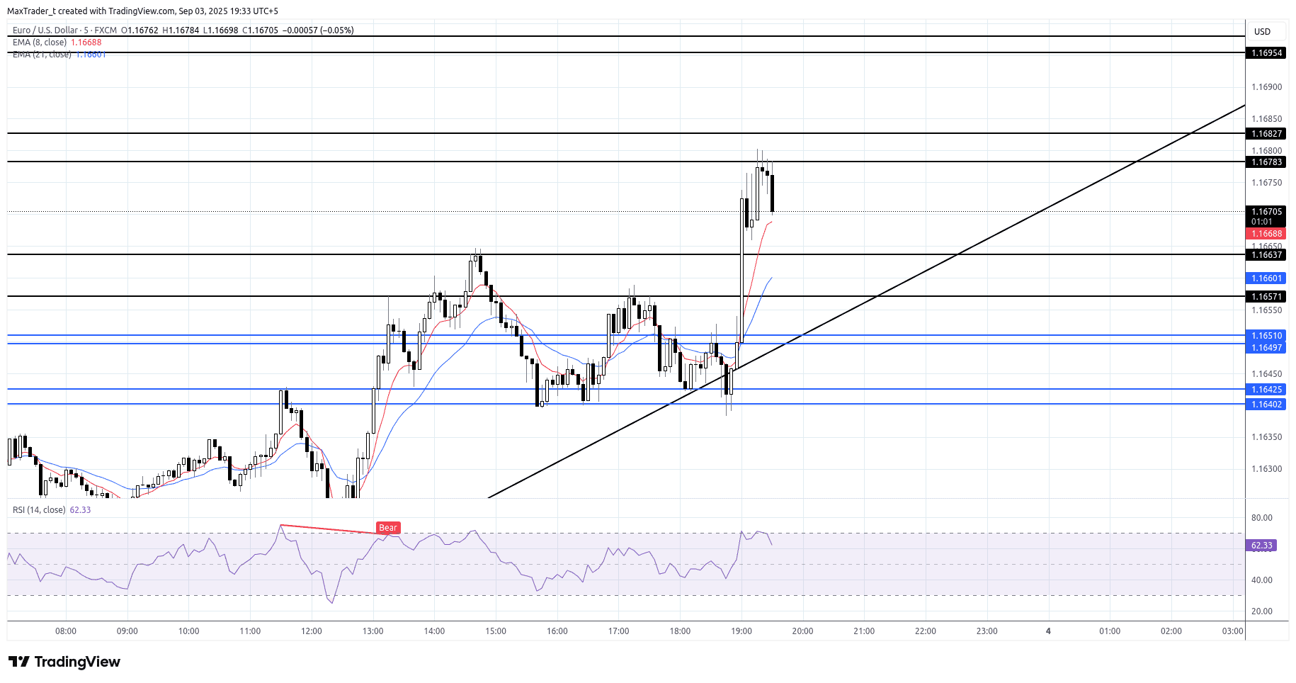Viewport: 1296px width, 683px height.
Task: Select the blue 1.16402 level price label
Action: click(x=1266, y=405)
